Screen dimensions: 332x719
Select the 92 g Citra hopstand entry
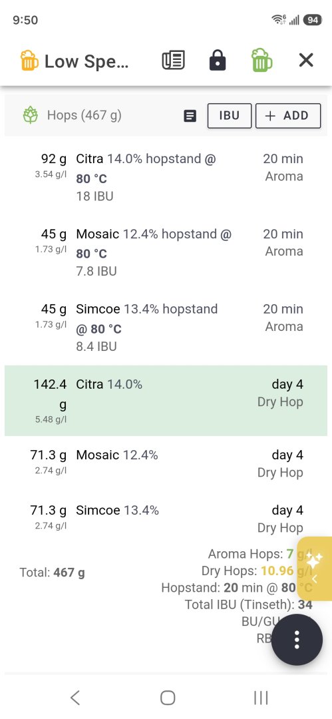point(166,178)
